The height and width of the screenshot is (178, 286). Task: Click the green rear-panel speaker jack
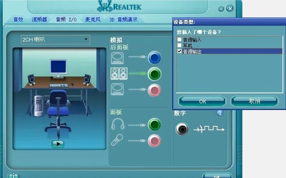coord(154,74)
